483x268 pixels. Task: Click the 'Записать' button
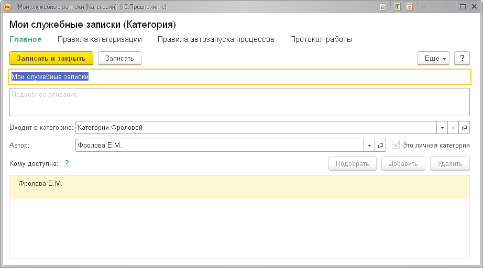click(119, 58)
